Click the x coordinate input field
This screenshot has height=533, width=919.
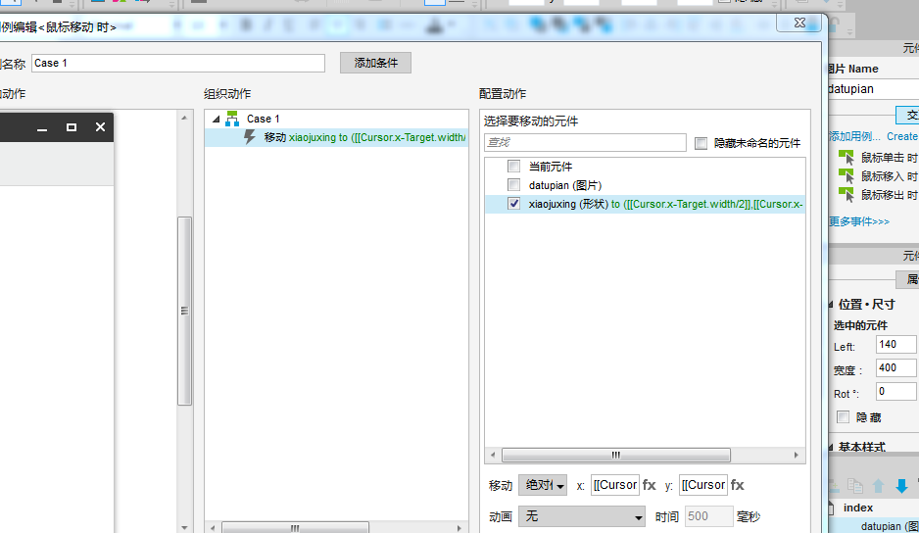click(x=615, y=485)
